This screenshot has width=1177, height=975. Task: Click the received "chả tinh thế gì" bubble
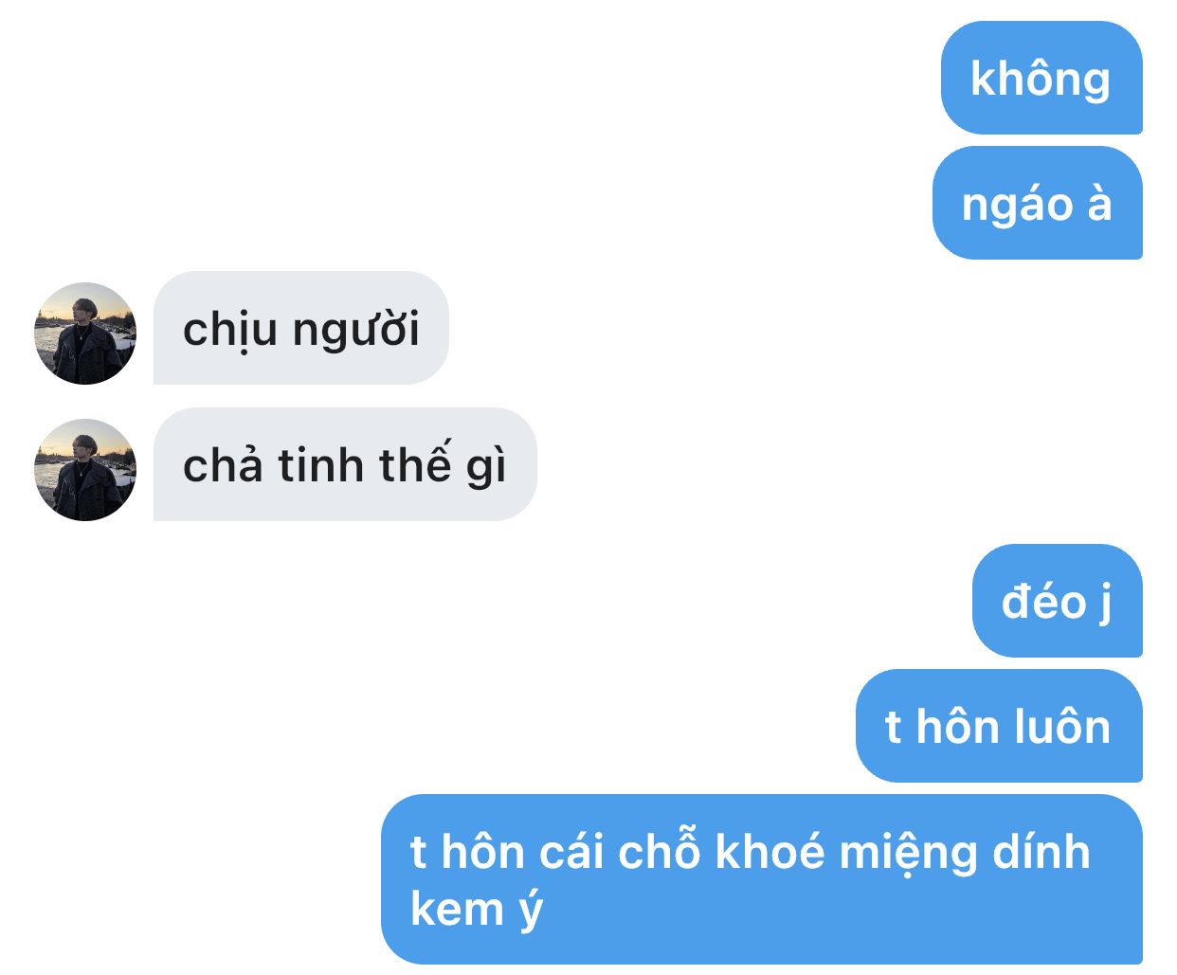[x=345, y=464]
